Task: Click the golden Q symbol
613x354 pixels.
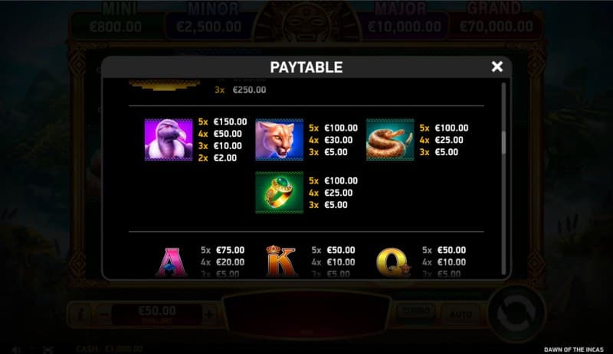Action: [x=392, y=263]
